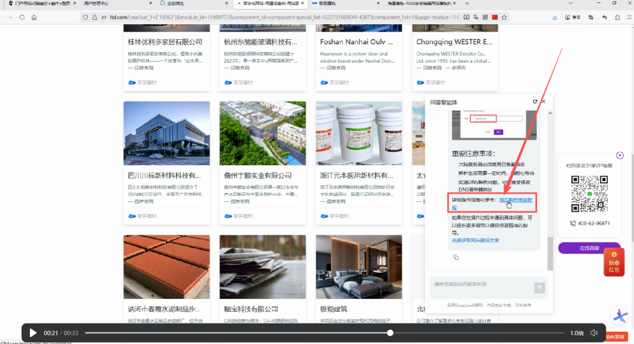Open the blue star AI assistant floating icon

coord(620,316)
